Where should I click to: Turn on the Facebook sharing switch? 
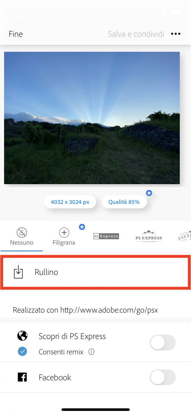coord(163,377)
